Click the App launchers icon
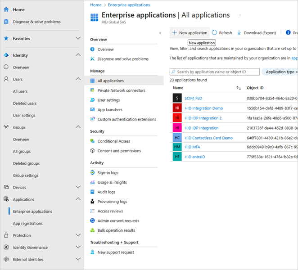The image size is (298, 270). 92,109
